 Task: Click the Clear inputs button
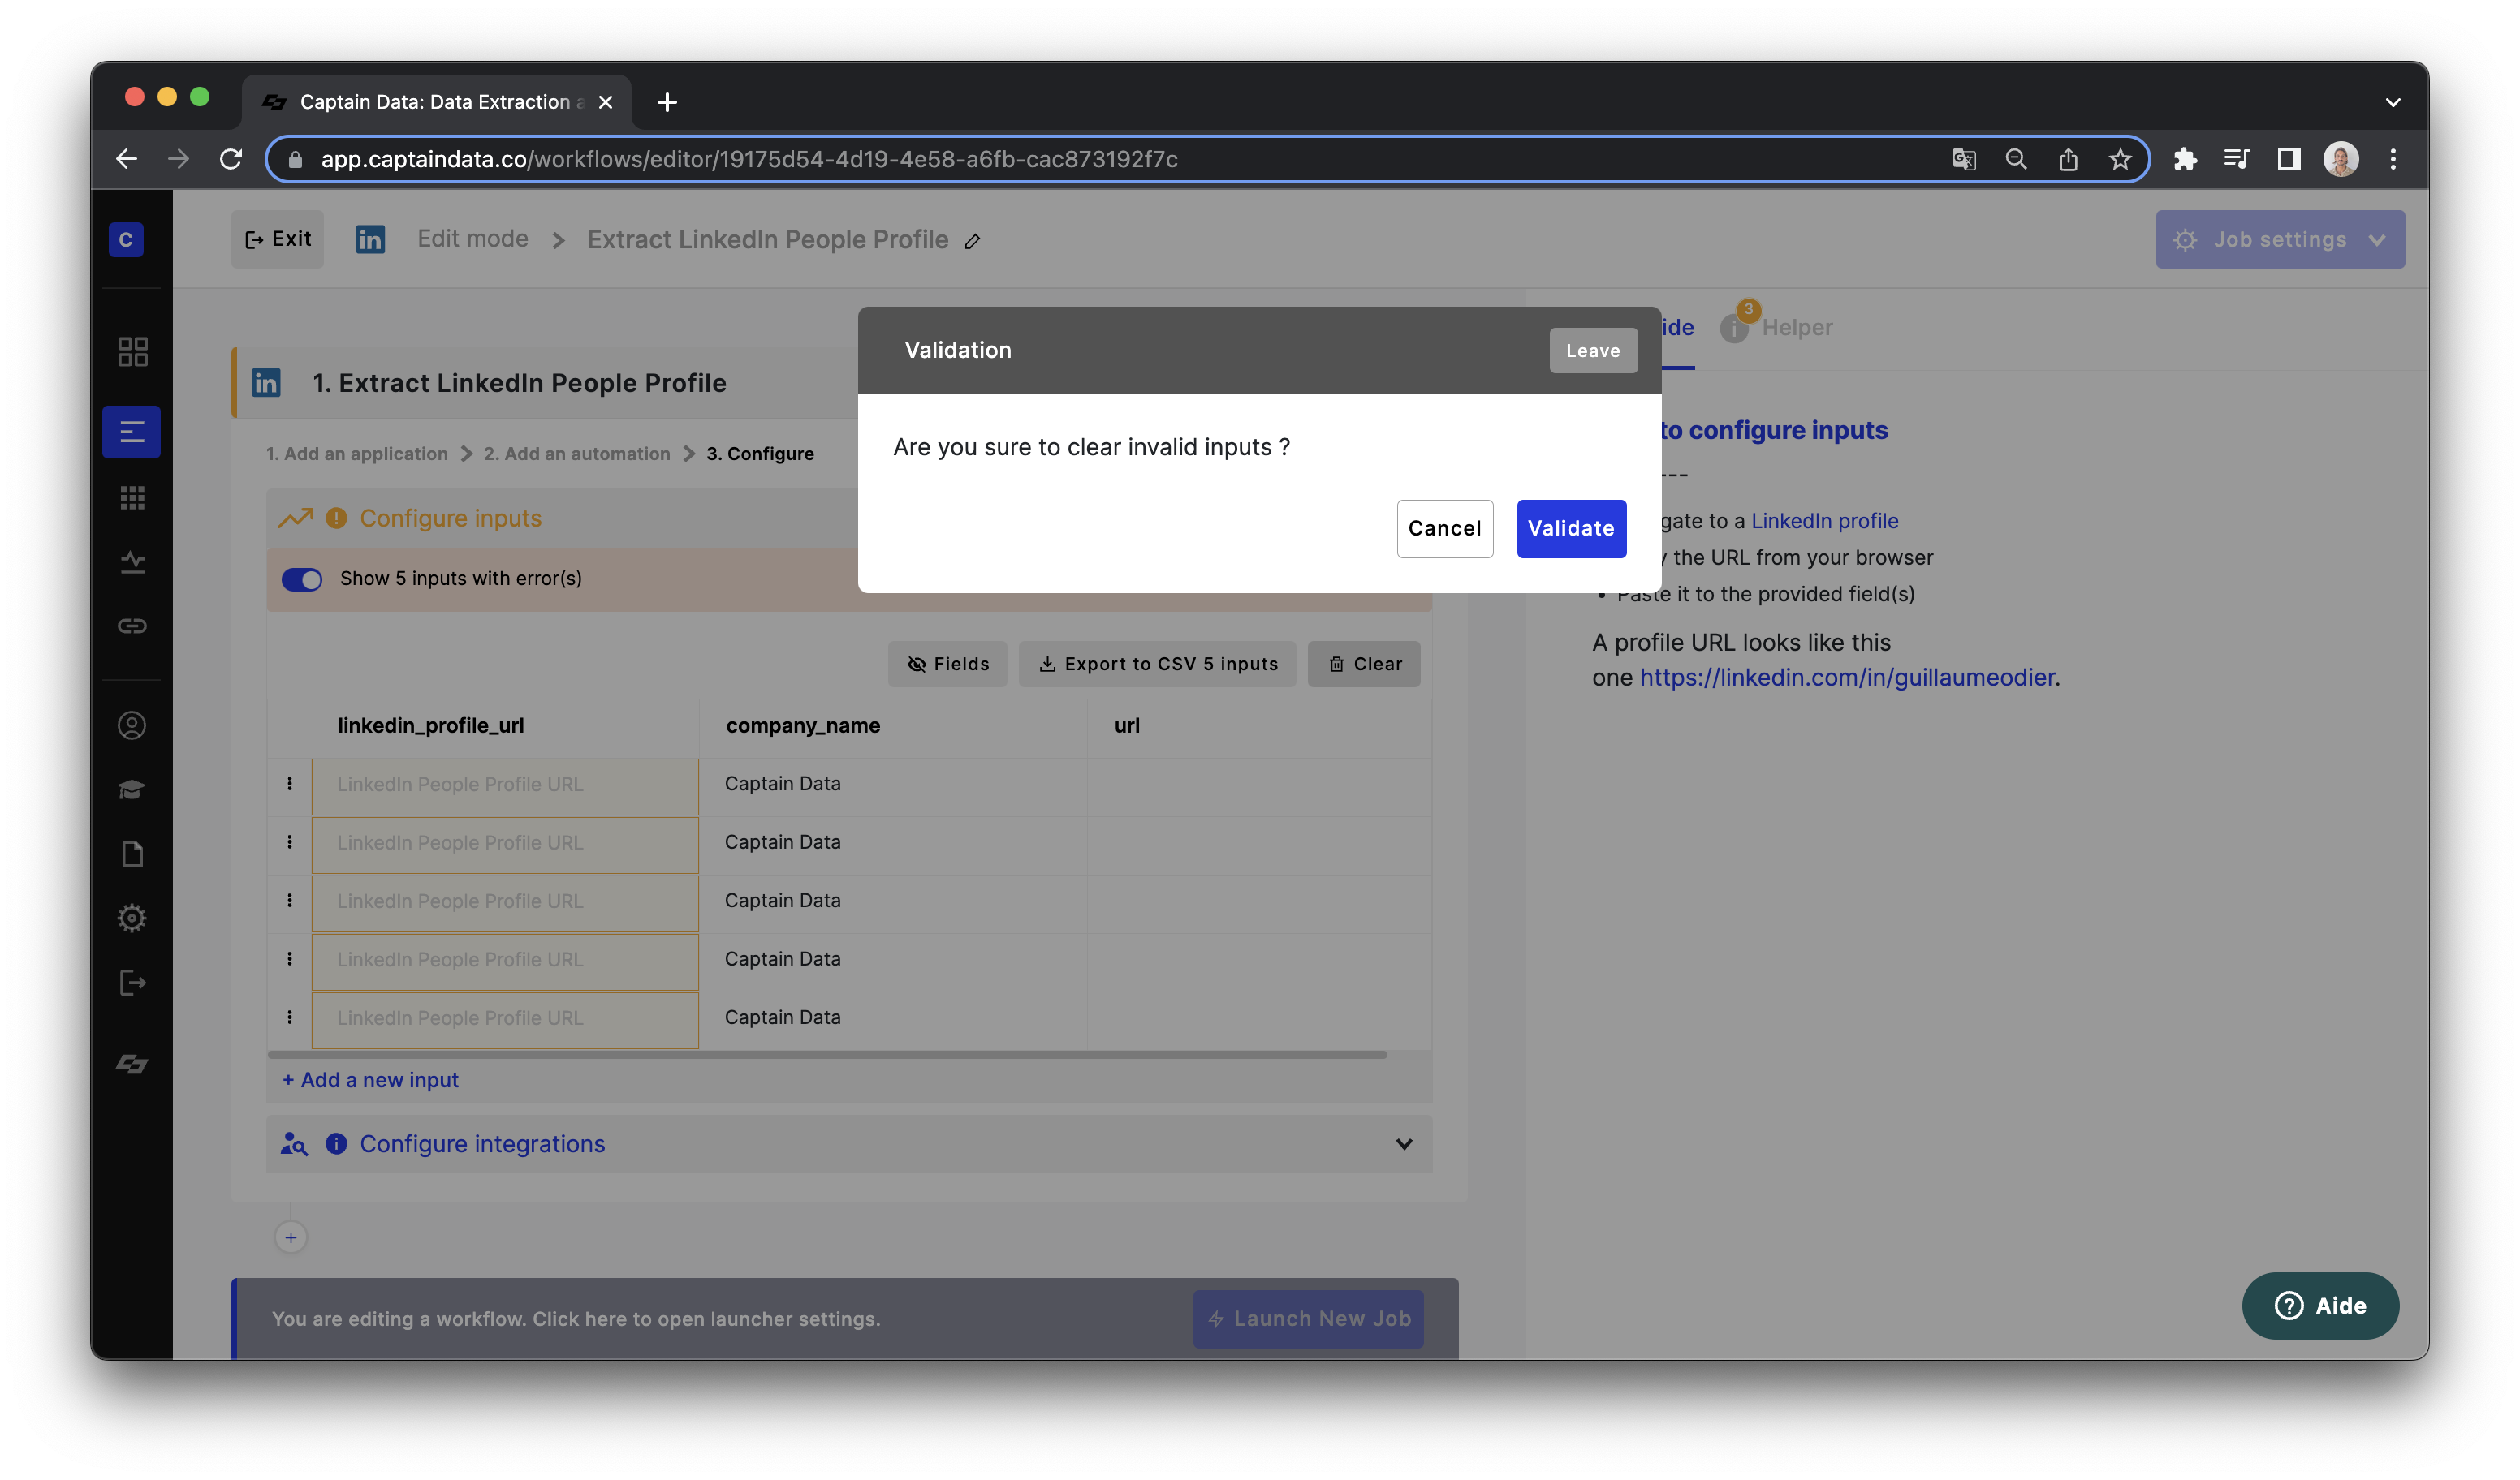coord(1363,664)
